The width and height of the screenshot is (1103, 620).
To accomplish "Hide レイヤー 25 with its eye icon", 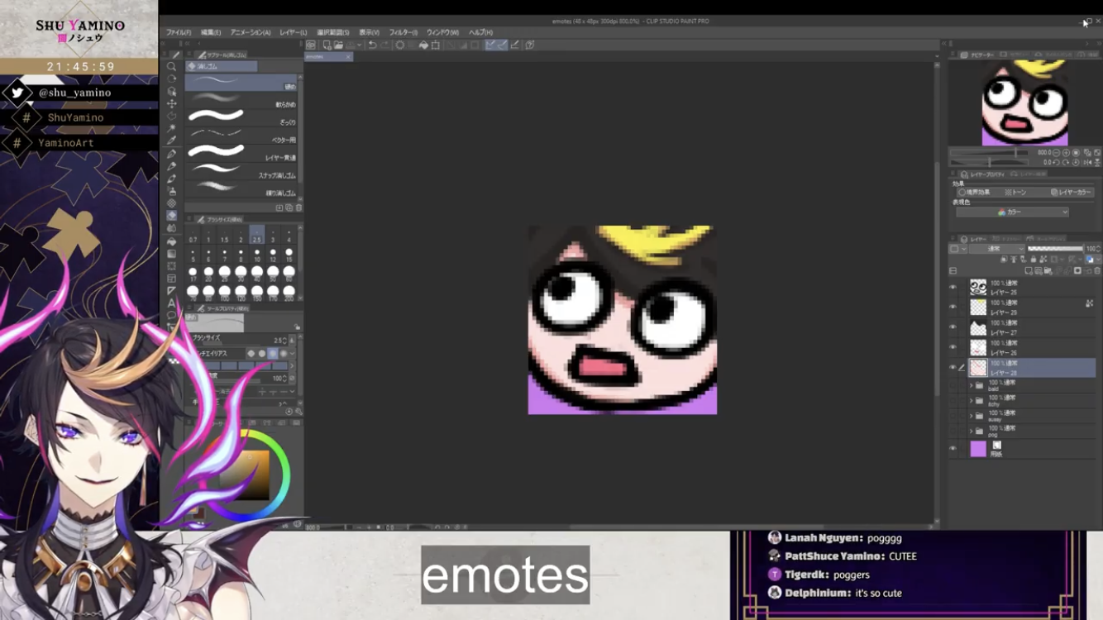I will (953, 287).
